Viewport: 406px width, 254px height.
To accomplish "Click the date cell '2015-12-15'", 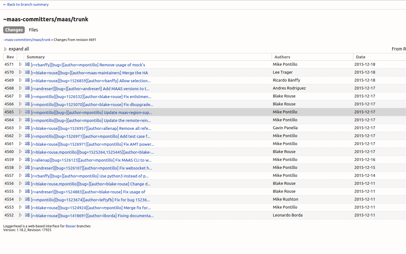I will tap(365, 167).
